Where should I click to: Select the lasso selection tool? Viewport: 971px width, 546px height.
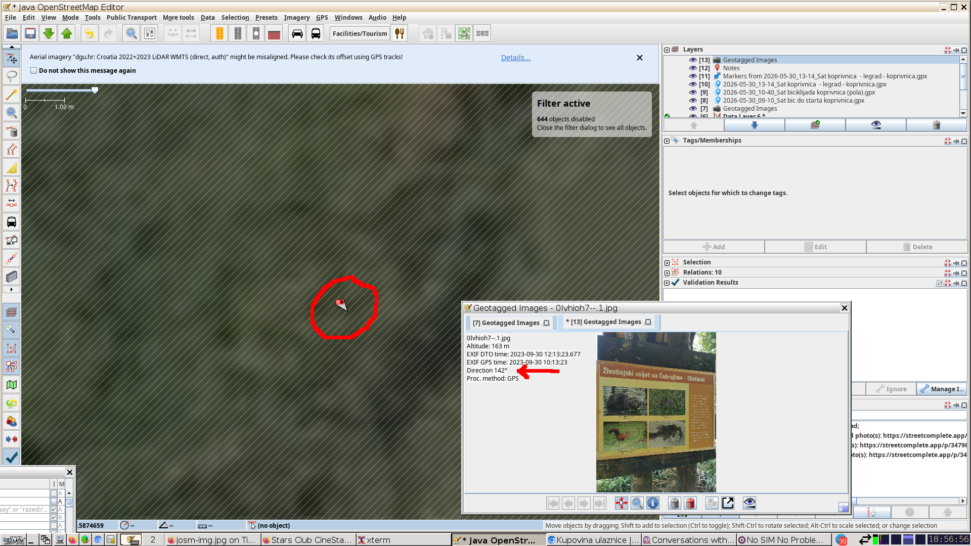[12, 76]
